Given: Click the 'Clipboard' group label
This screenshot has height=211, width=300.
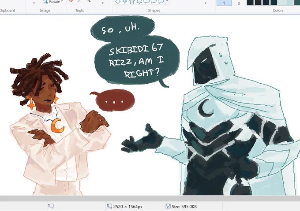Looking at the screenshot, I should pos(7,11).
